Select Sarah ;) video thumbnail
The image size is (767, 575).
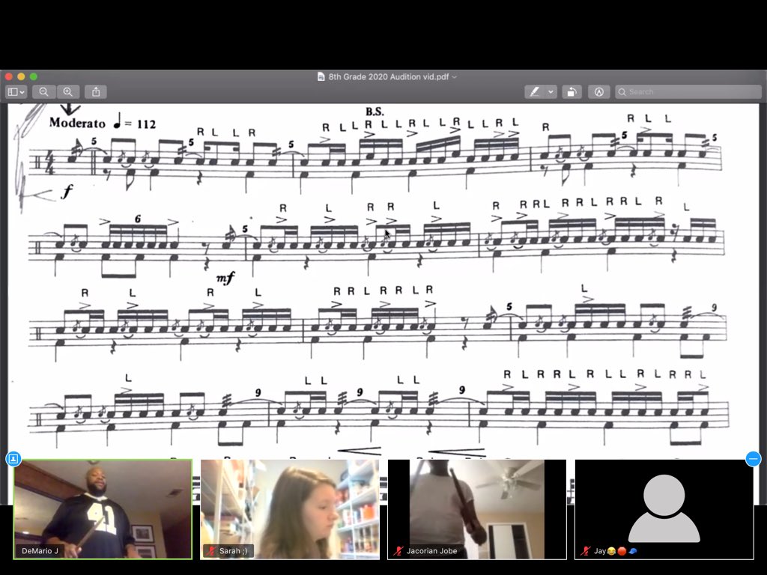tap(290, 509)
